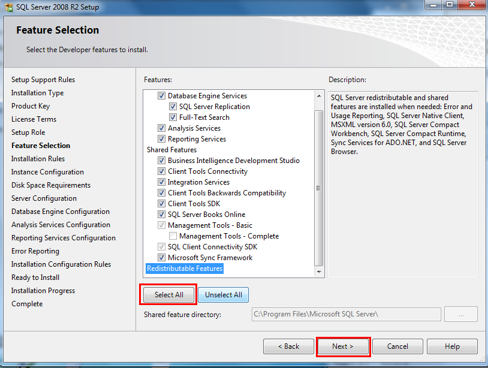Maximize the SQL Server Setup window
This screenshot has width=488, height=368.
tap(450, 5)
